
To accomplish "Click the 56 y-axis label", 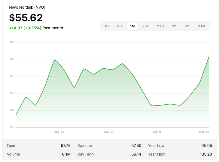I will pos(12,76).
